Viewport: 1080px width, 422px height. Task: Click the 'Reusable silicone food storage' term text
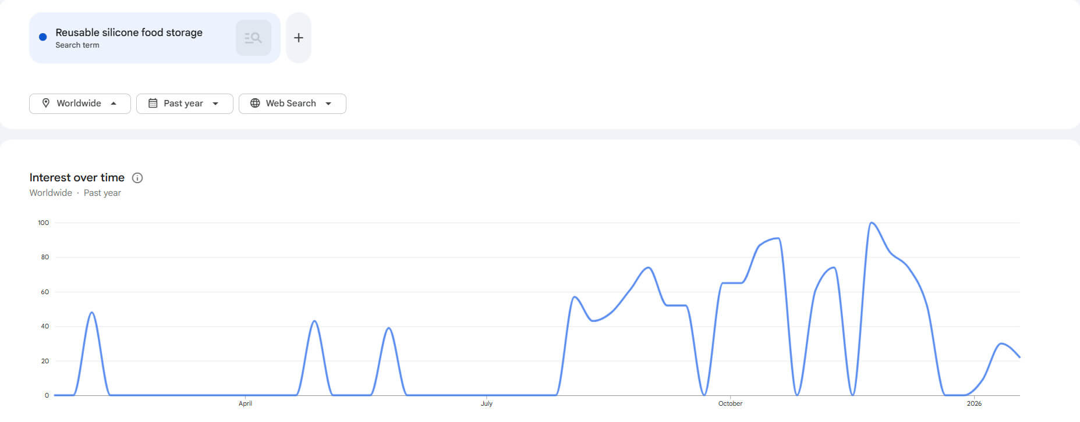pos(129,33)
